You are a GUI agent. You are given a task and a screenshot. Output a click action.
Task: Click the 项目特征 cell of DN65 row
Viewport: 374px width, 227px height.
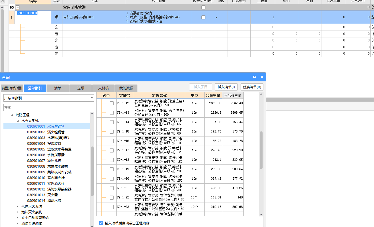[x=159, y=17]
